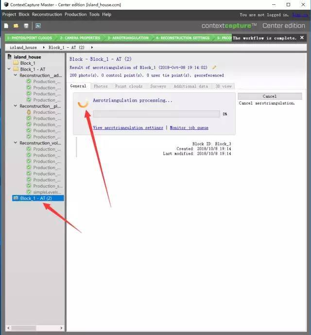Image resolution: width=311 pixels, height=335 pixels.
Task: Select Block_1 in the project tree
Action: point(28,63)
